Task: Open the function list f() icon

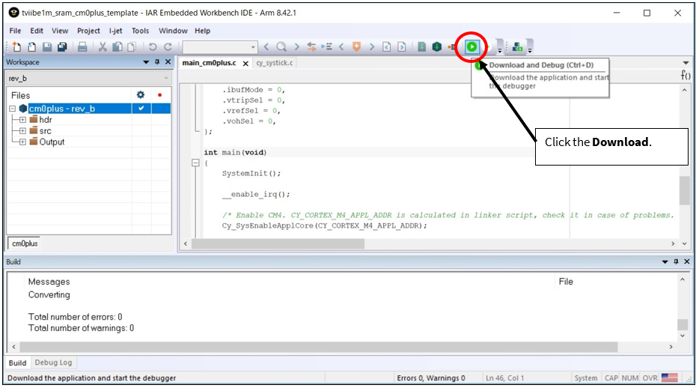Action: coord(686,75)
